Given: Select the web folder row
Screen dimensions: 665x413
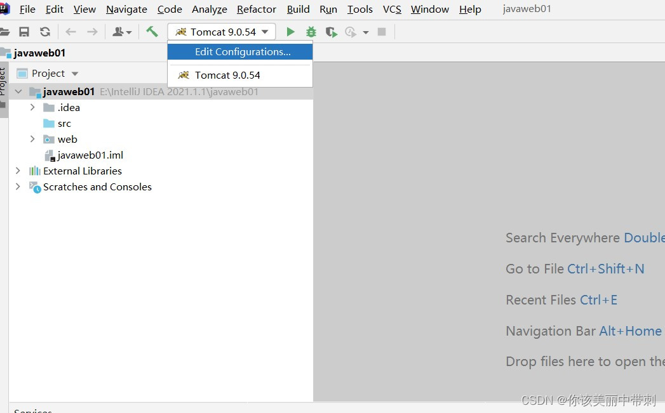Looking at the screenshot, I should (161, 140).
